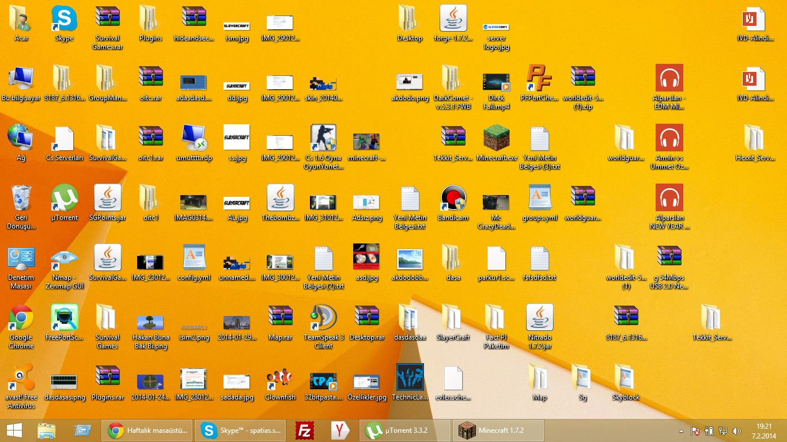Launch the µTorrent desktop shortcut
The width and height of the screenshot is (787, 442).
tap(64, 204)
